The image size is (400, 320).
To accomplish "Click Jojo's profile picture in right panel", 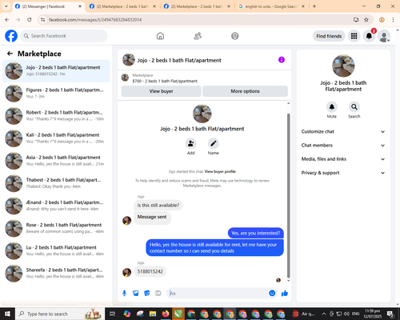I will pos(343,66).
